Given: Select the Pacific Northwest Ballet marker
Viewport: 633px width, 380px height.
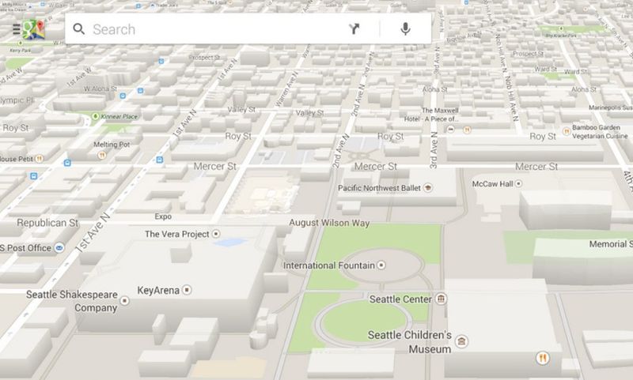Looking at the screenshot, I should [x=428, y=188].
